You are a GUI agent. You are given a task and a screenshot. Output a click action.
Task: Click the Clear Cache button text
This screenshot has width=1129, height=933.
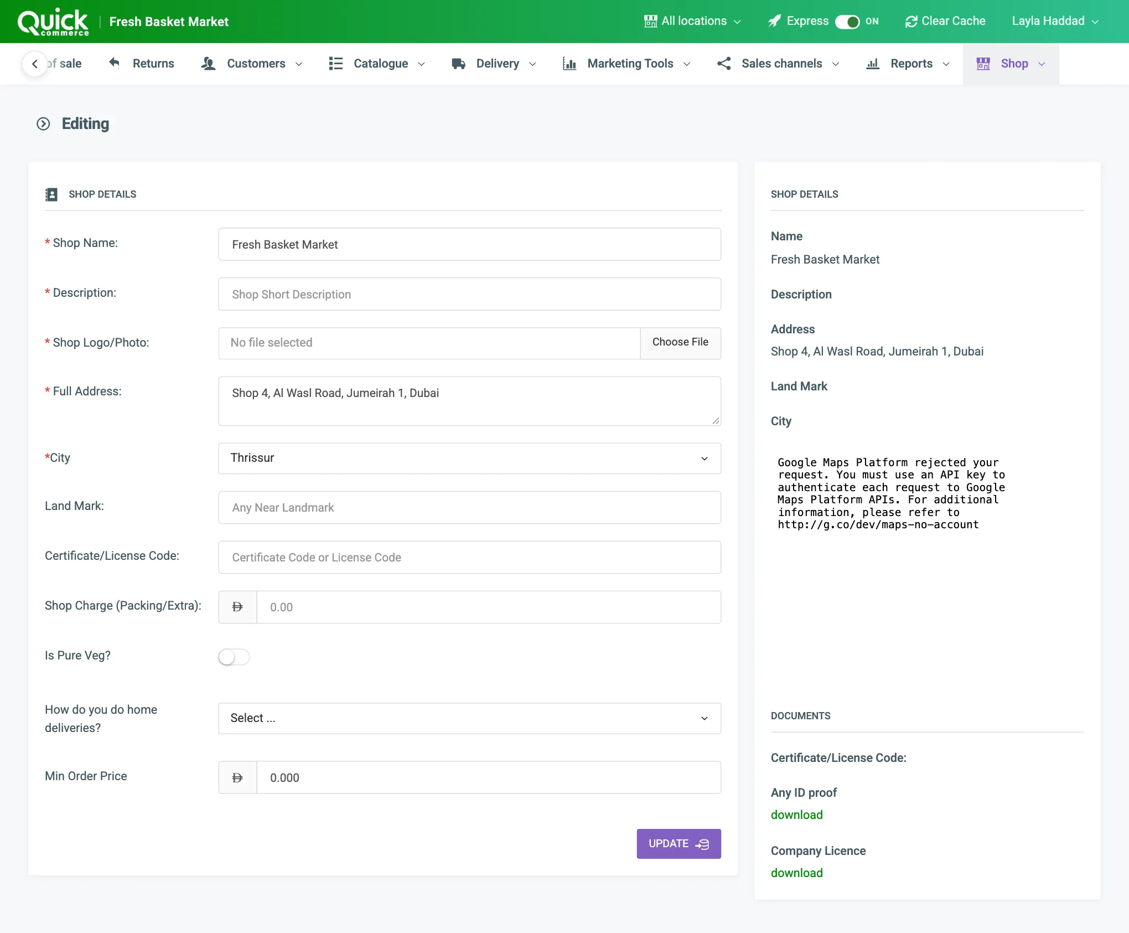(x=954, y=21)
